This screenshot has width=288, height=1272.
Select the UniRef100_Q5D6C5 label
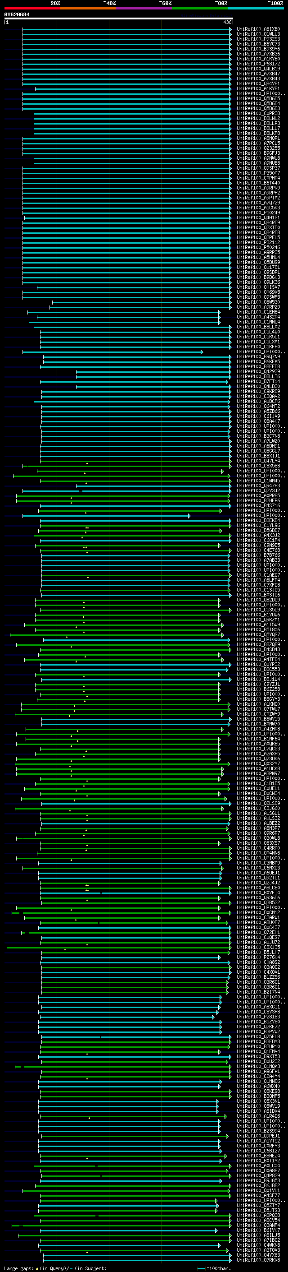(258, 99)
